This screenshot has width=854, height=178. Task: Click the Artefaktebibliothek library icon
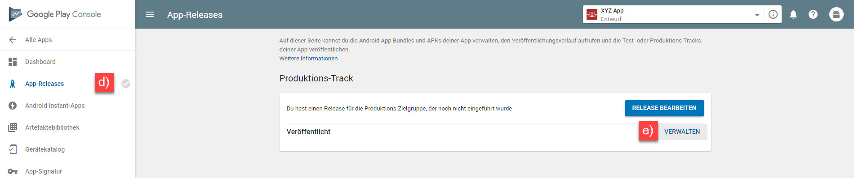point(13,127)
